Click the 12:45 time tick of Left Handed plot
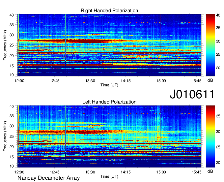This screenshot has width=224, height=182. pos(55,172)
